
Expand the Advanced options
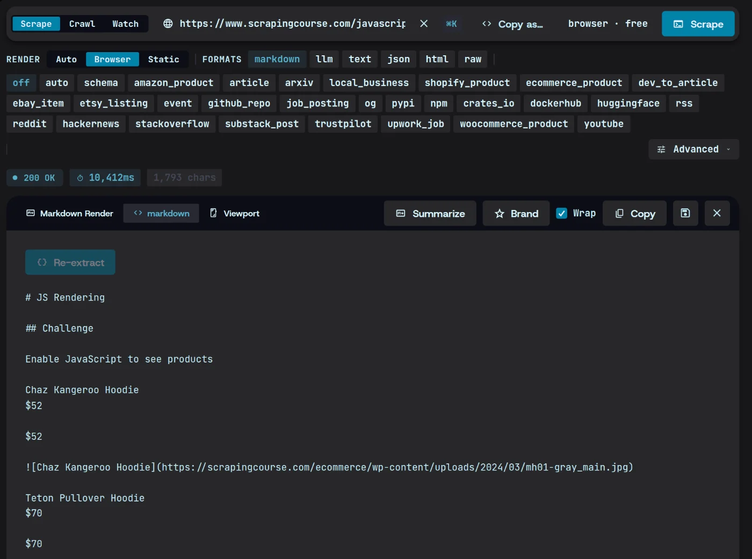(x=693, y=149)
